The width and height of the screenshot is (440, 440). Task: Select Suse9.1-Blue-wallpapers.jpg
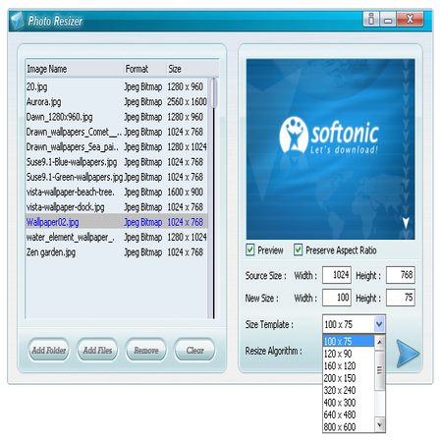(x=117, y=162)
